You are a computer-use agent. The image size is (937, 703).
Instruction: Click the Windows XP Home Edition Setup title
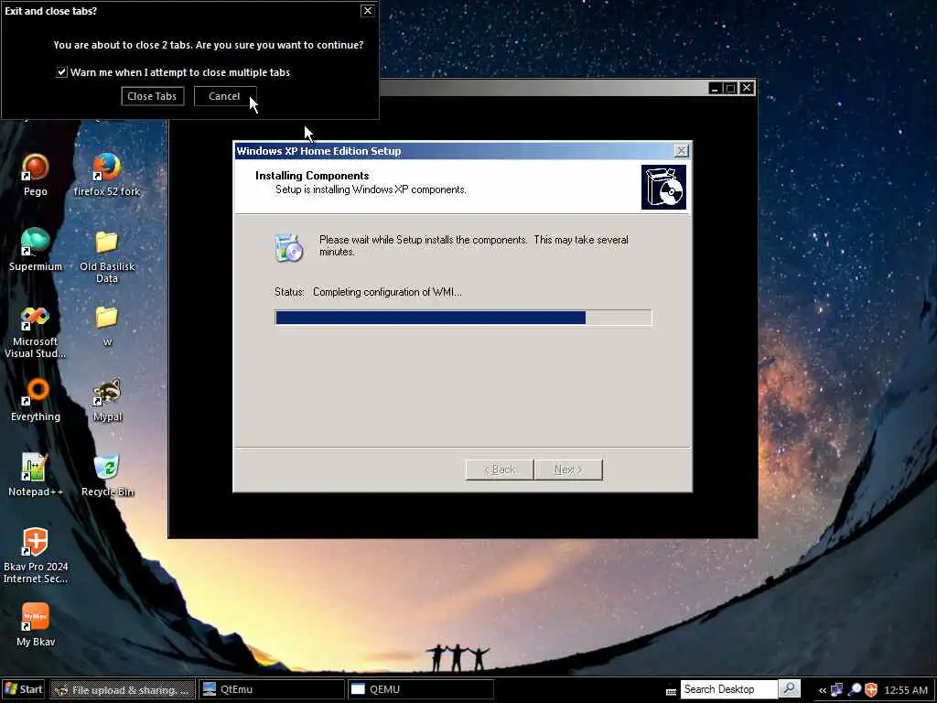tap(318, 151)
